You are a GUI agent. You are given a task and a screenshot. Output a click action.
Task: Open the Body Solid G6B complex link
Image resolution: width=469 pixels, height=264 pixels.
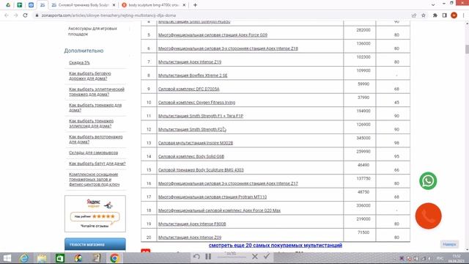tap(191, 156)
